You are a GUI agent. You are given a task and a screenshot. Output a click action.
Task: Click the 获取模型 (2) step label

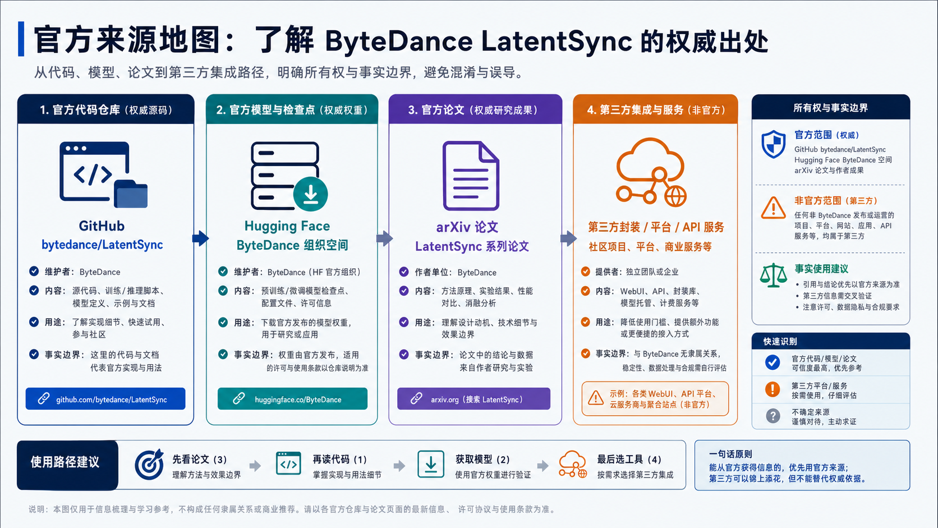coord(482,459)
